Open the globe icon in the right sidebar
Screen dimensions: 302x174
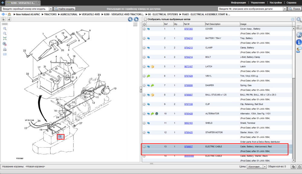299,35
